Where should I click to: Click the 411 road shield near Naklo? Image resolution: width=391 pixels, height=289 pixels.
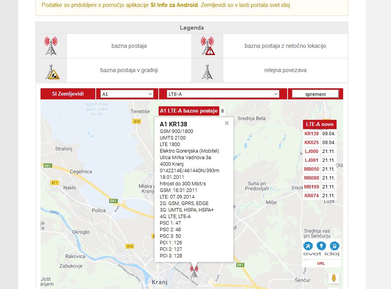[x=54, y=183]
